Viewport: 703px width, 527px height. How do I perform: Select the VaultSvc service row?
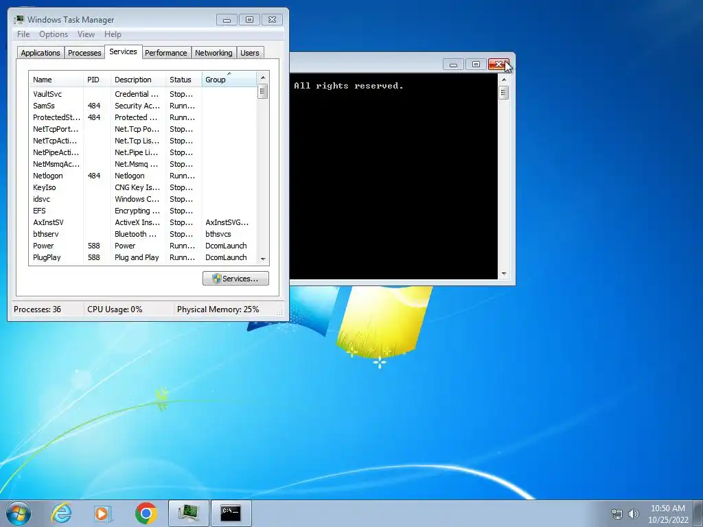(143, 94)
